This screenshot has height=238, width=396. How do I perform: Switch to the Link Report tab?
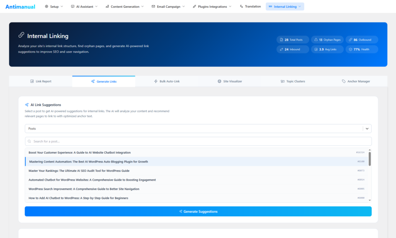click(41, 81)
